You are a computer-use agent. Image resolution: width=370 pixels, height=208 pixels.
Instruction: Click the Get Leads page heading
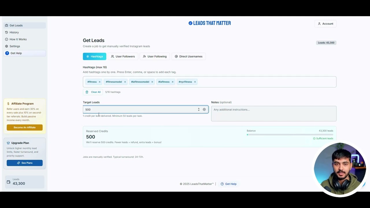pyautogui.click(x=94, y=40)
